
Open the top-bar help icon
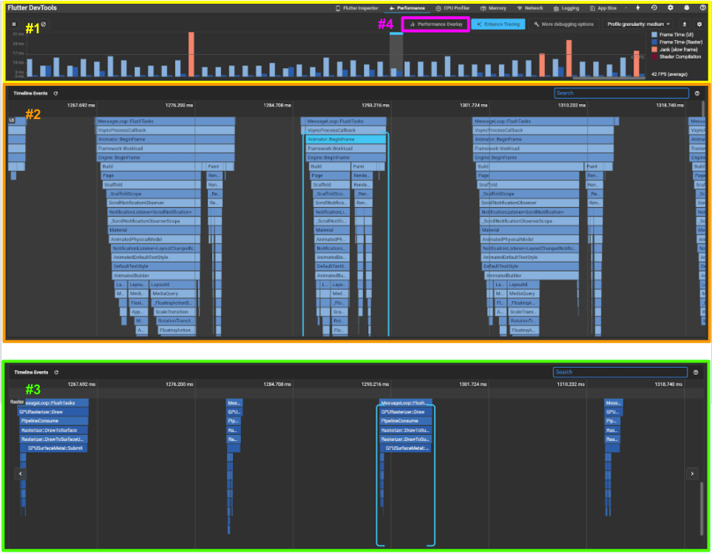(x=702, y=7)
